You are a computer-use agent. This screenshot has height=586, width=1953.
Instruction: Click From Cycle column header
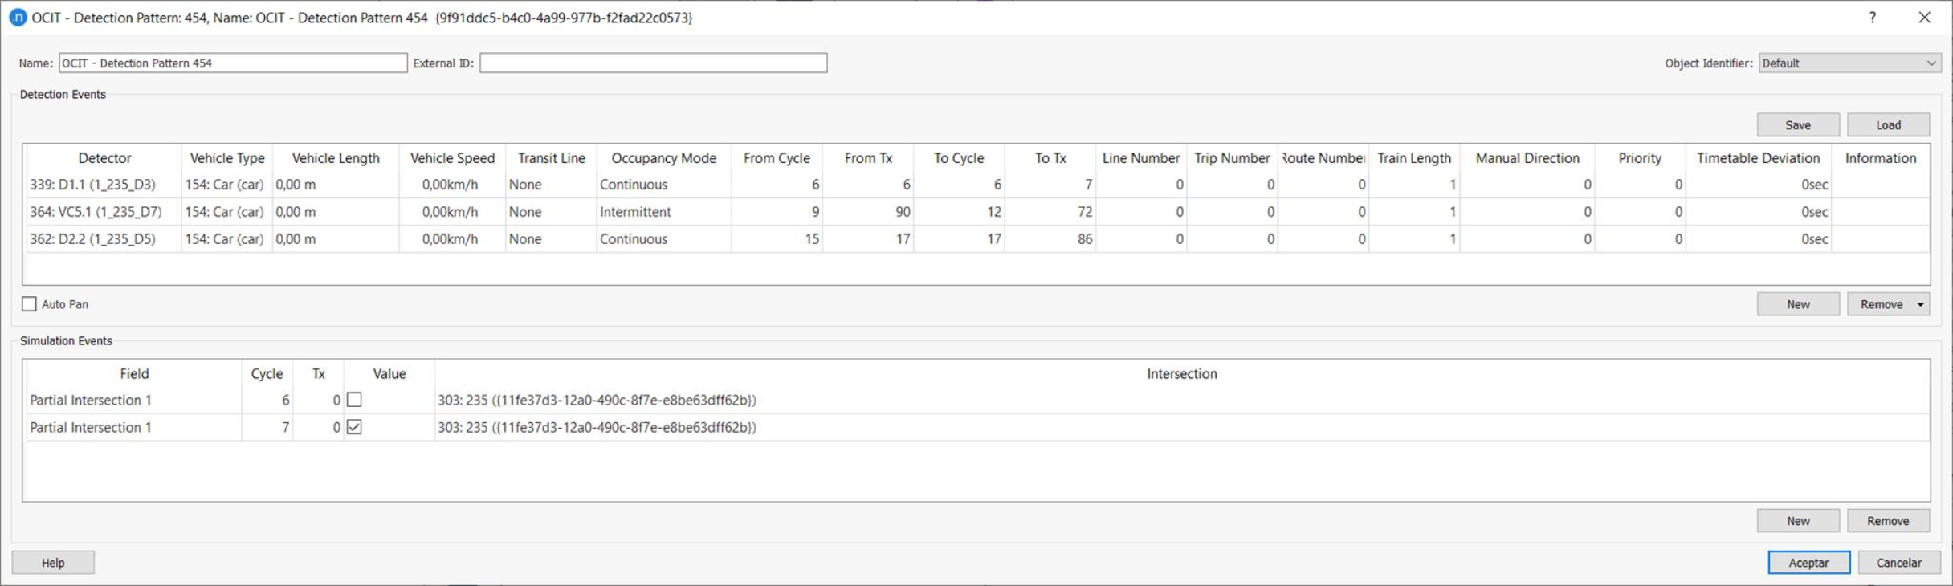point(777,158)
